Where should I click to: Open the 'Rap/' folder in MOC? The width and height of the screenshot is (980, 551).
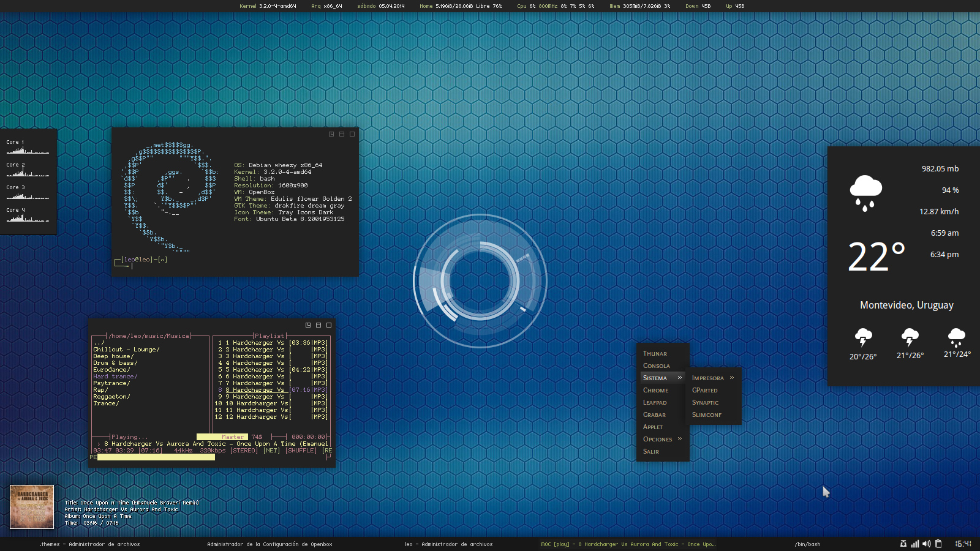(100, 390)
